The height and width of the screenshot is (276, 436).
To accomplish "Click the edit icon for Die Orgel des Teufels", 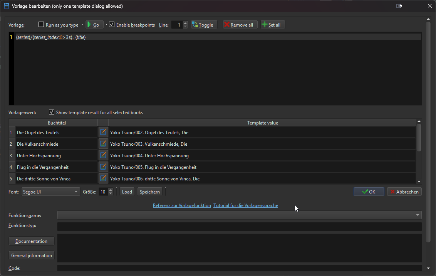I will click(x=103, y=132).
